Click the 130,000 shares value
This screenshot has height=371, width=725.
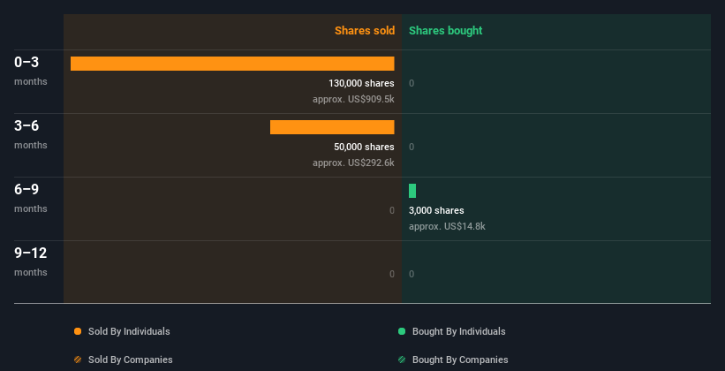coord(361,83)
